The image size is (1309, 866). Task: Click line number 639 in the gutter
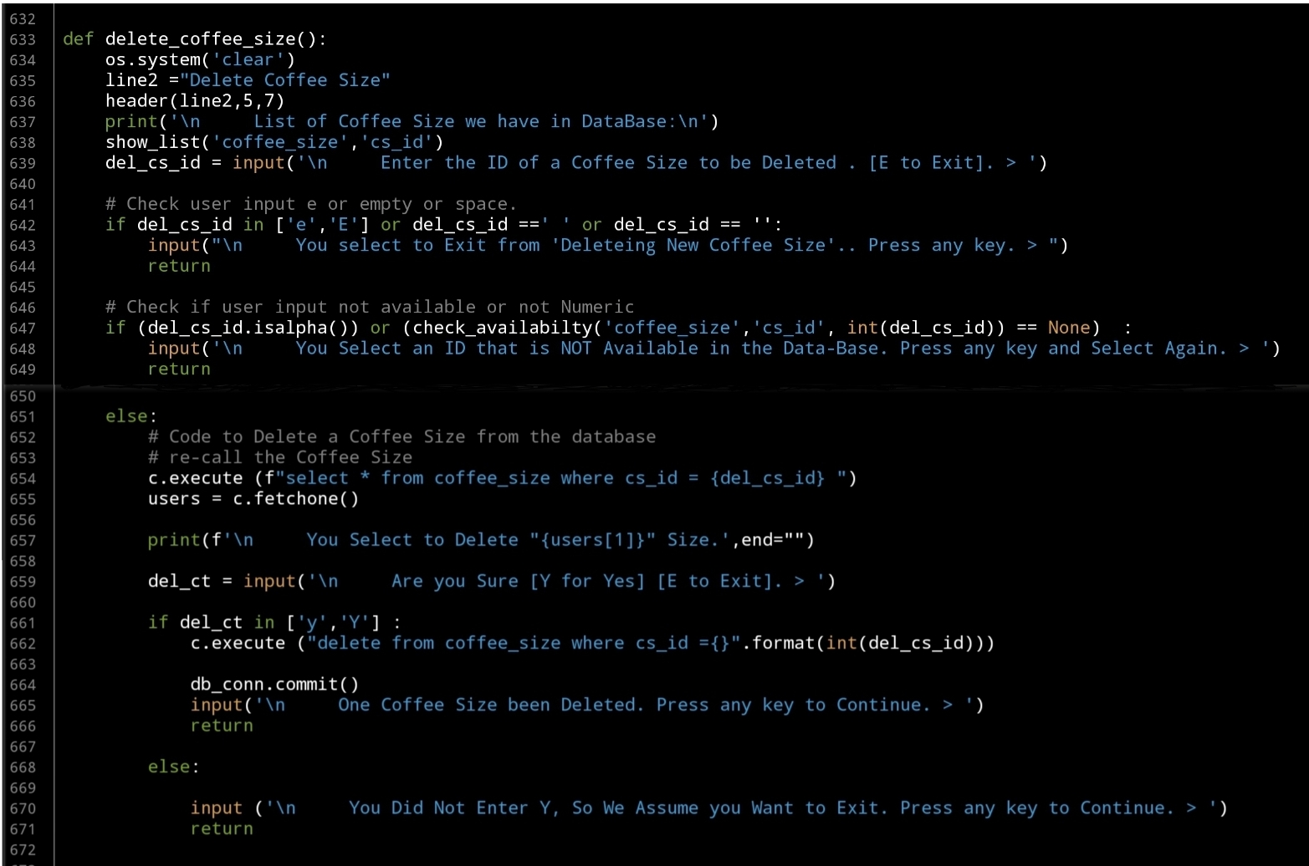[23, 163]
